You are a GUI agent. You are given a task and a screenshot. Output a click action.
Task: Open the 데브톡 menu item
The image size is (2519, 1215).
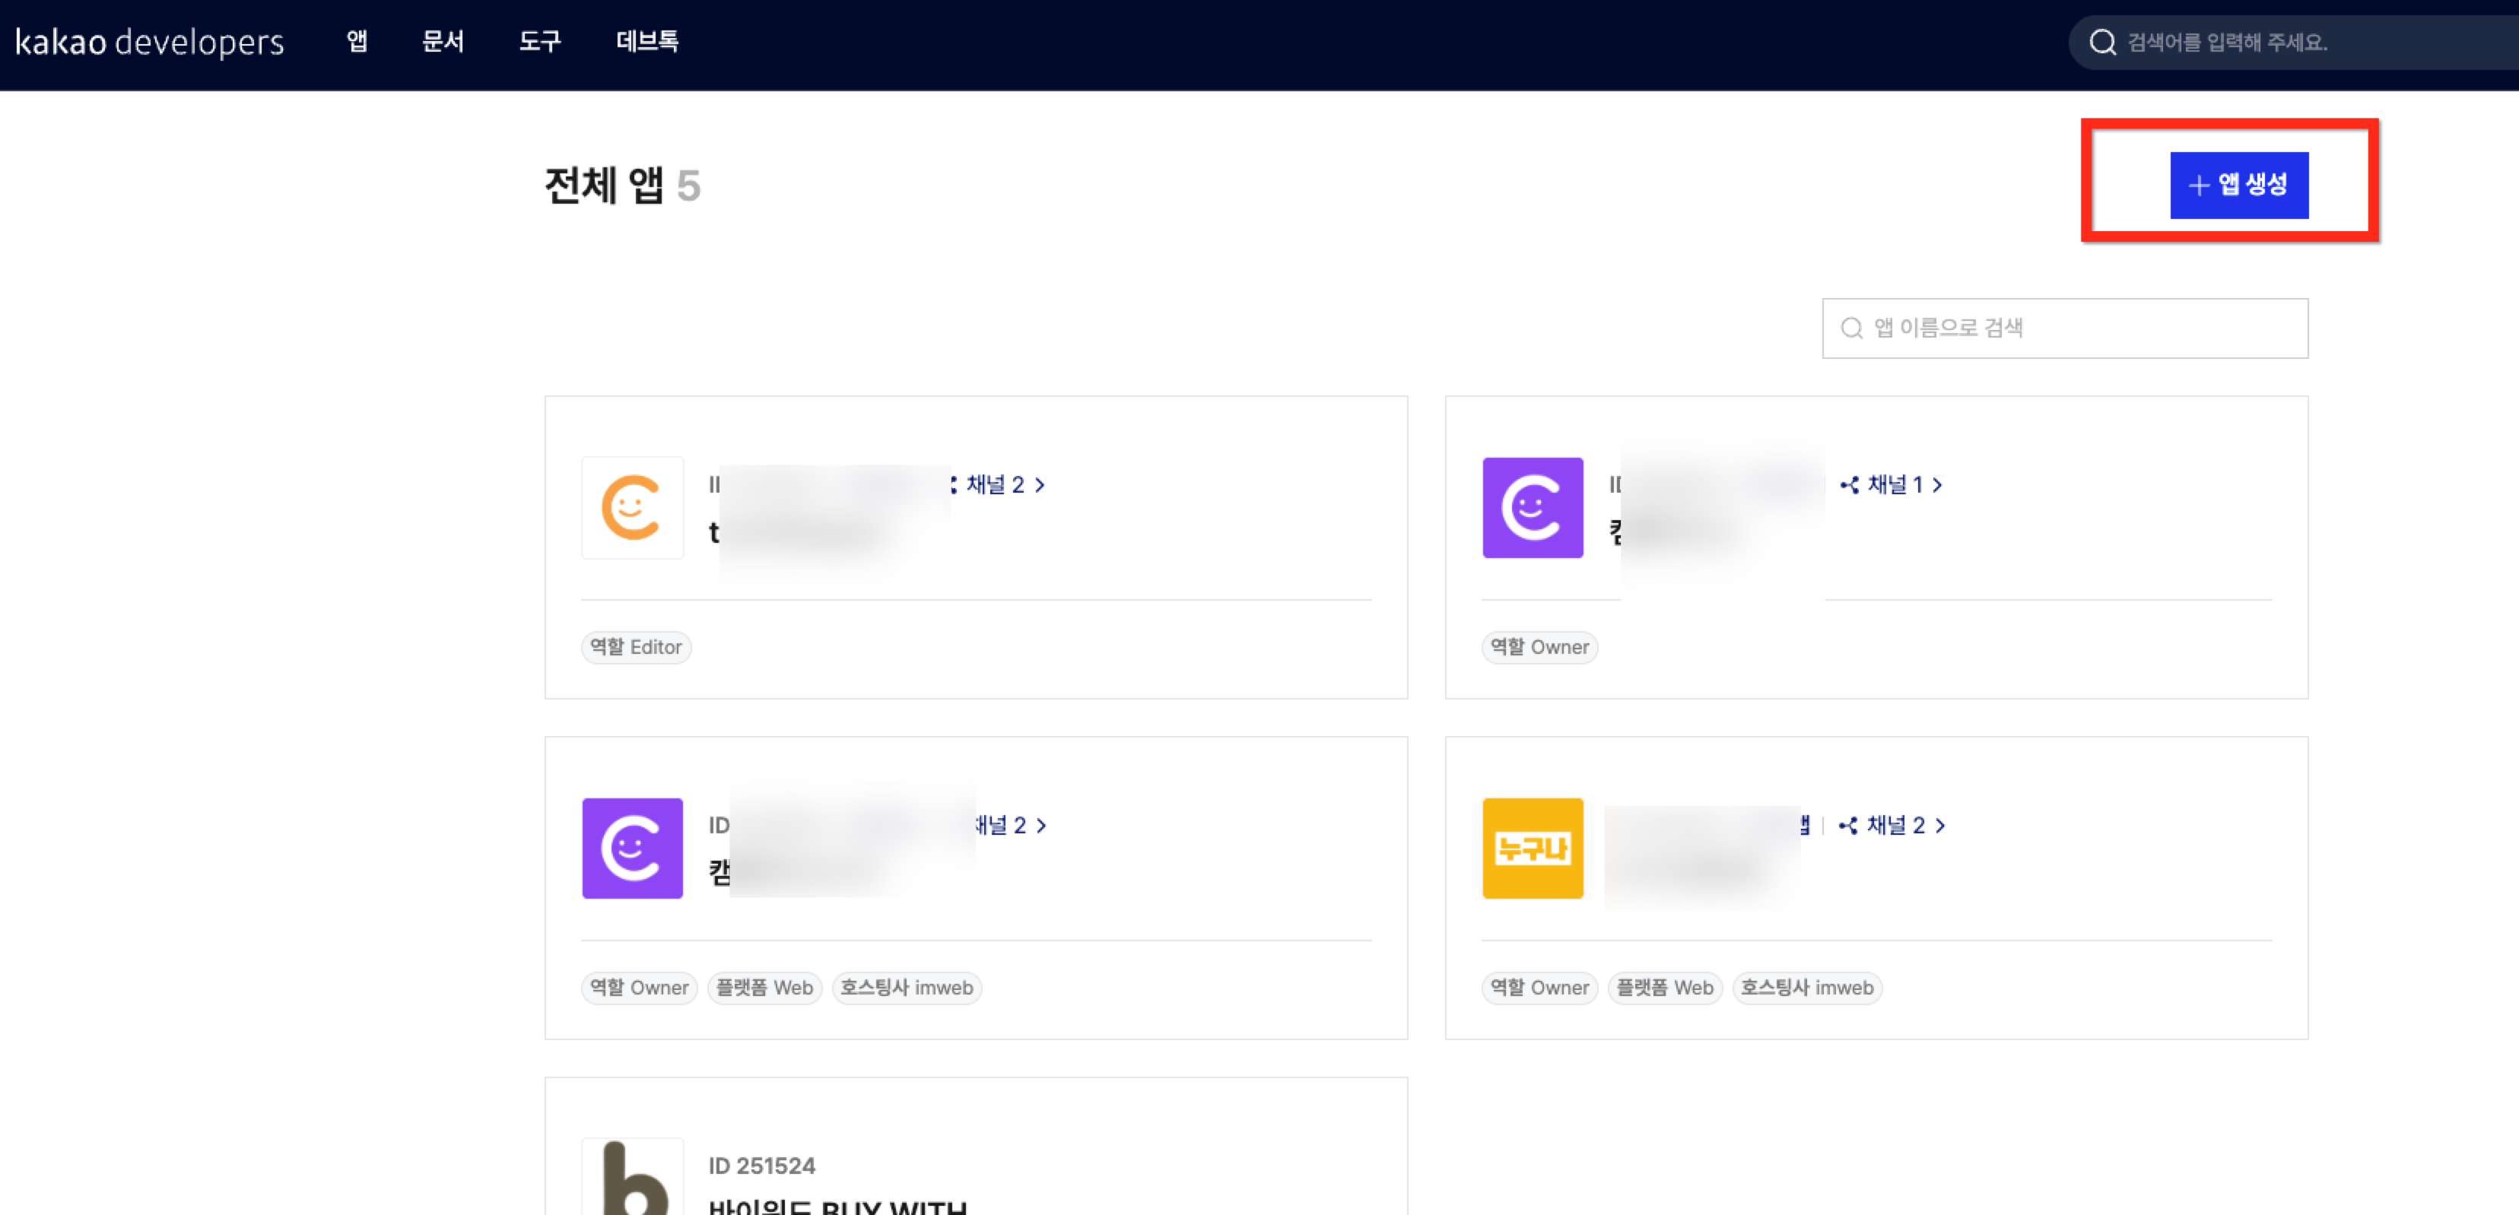tap(646, 41)
